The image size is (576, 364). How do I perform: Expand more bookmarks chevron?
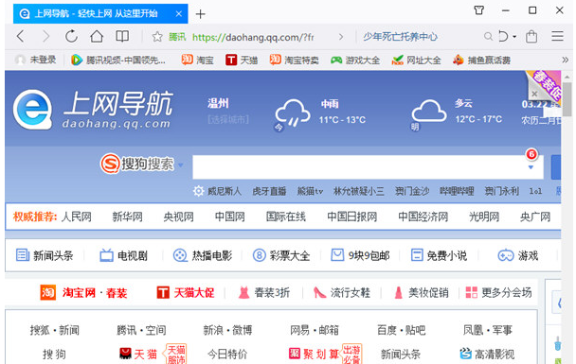[565, 60]
